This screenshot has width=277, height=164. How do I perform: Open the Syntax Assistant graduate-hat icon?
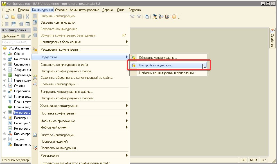coord(155,17)
